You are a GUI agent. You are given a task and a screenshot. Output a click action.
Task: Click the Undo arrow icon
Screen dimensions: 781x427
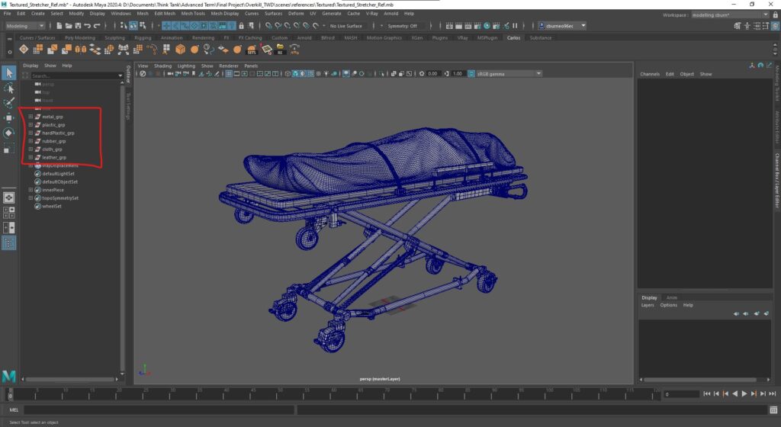pos(88,25)
